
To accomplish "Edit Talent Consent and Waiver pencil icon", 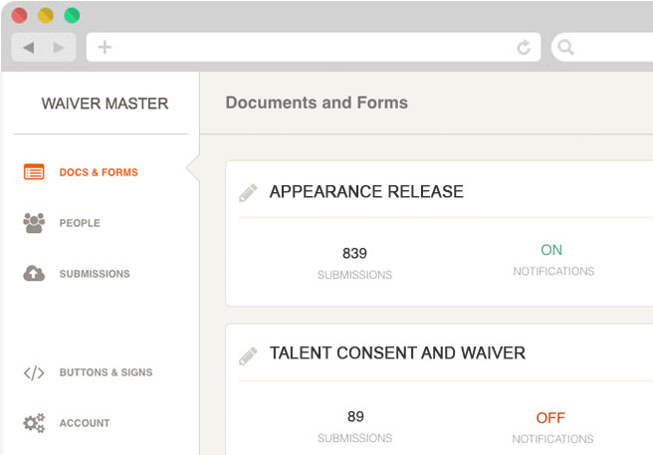I will click(248, 355).
